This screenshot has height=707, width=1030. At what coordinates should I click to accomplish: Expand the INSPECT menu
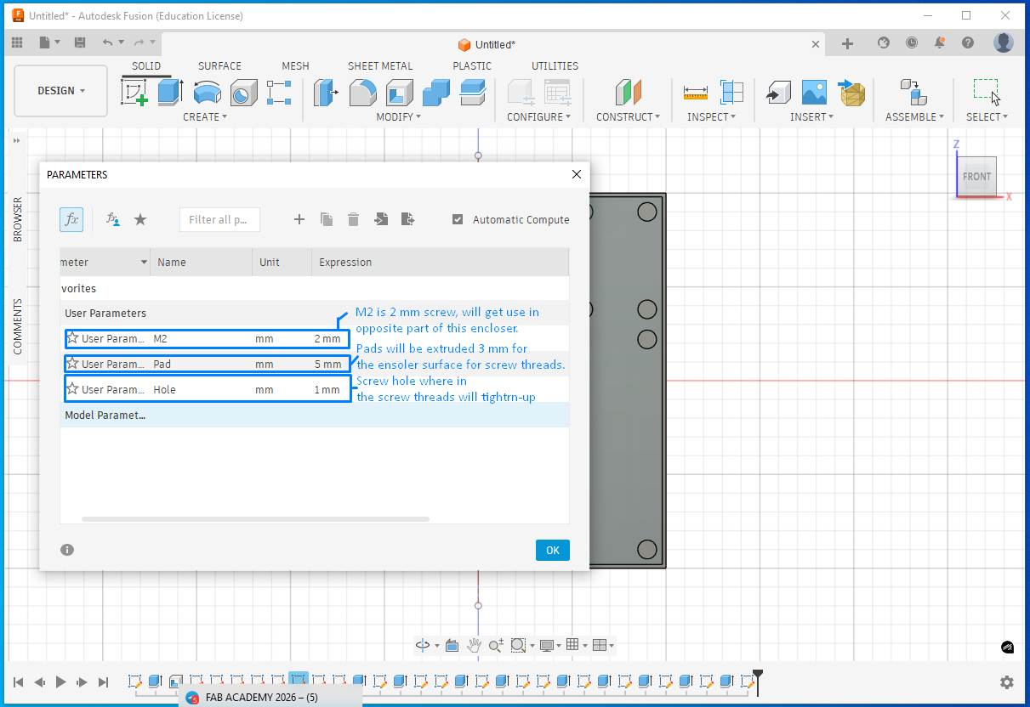click(712, 117)
